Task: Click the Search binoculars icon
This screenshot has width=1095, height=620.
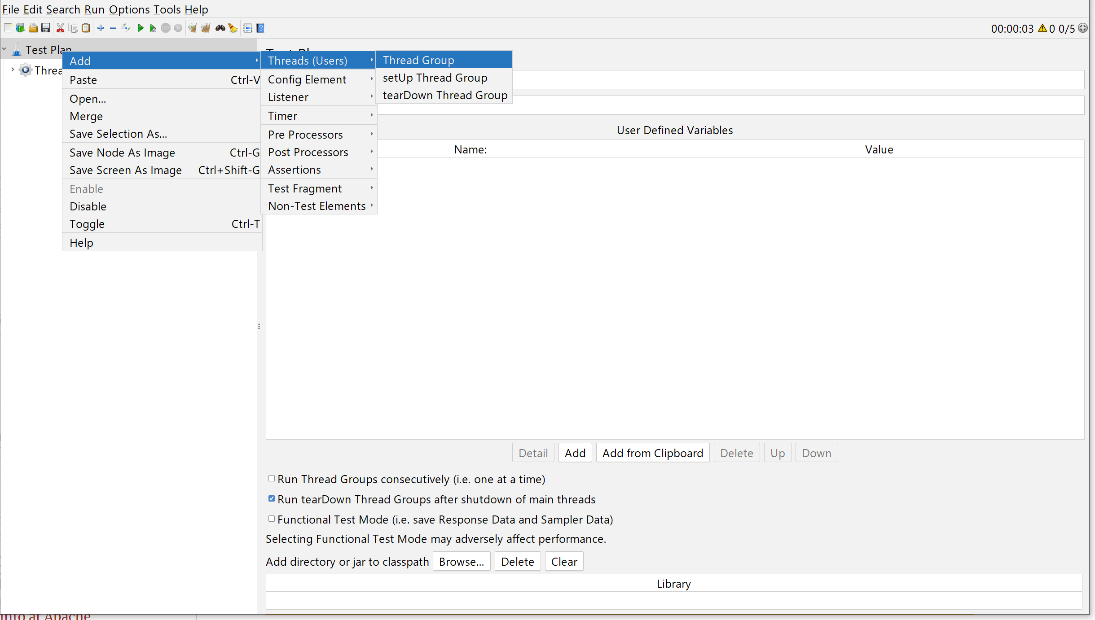Action: pyautogui.click(x=220, y=28)
